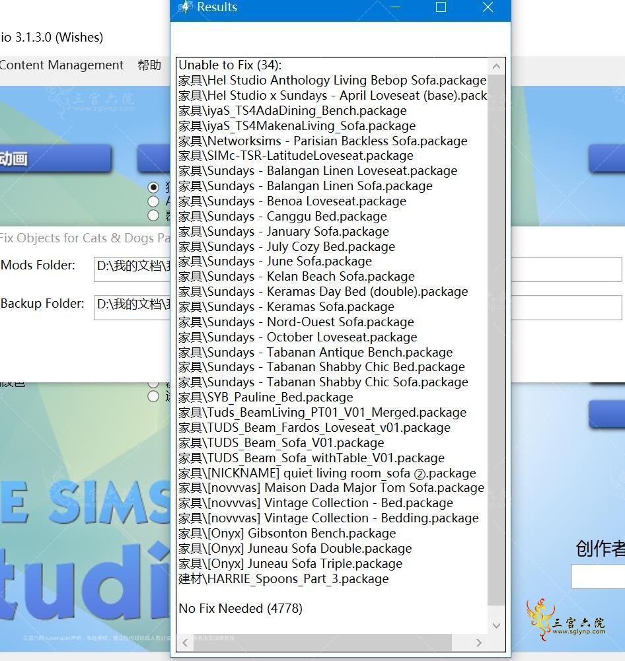Click 'Hel Studio x Sundays - April Loveseat' line
This screenshot has width=625, height=661.
332,95
